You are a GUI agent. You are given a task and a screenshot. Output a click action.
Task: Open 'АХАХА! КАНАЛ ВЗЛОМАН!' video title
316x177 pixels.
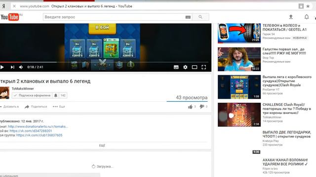[285, 162]
